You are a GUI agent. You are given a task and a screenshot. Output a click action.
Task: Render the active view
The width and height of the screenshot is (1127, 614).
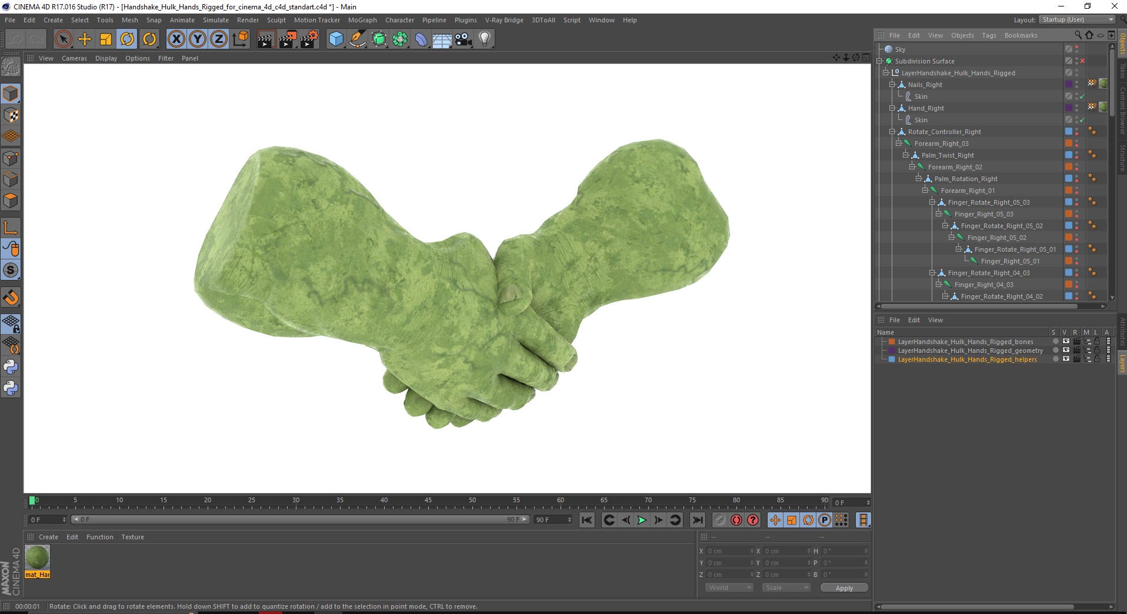(266, 39)
